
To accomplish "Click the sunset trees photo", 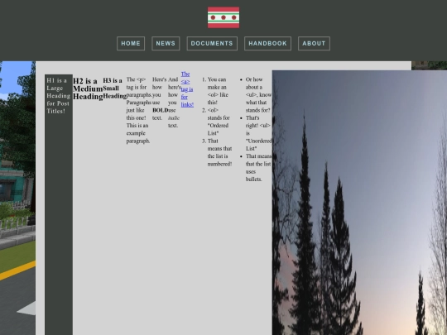I will point(359,203).
